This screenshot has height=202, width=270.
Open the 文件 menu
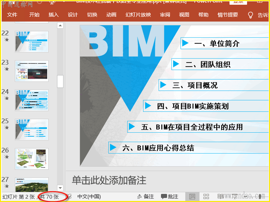pyautogui.click(x=12, y=15)
